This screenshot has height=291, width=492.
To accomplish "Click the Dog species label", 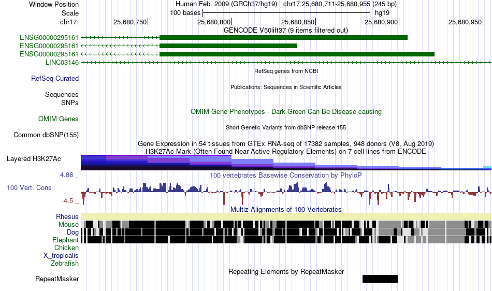I will click(x=73, y=232).
